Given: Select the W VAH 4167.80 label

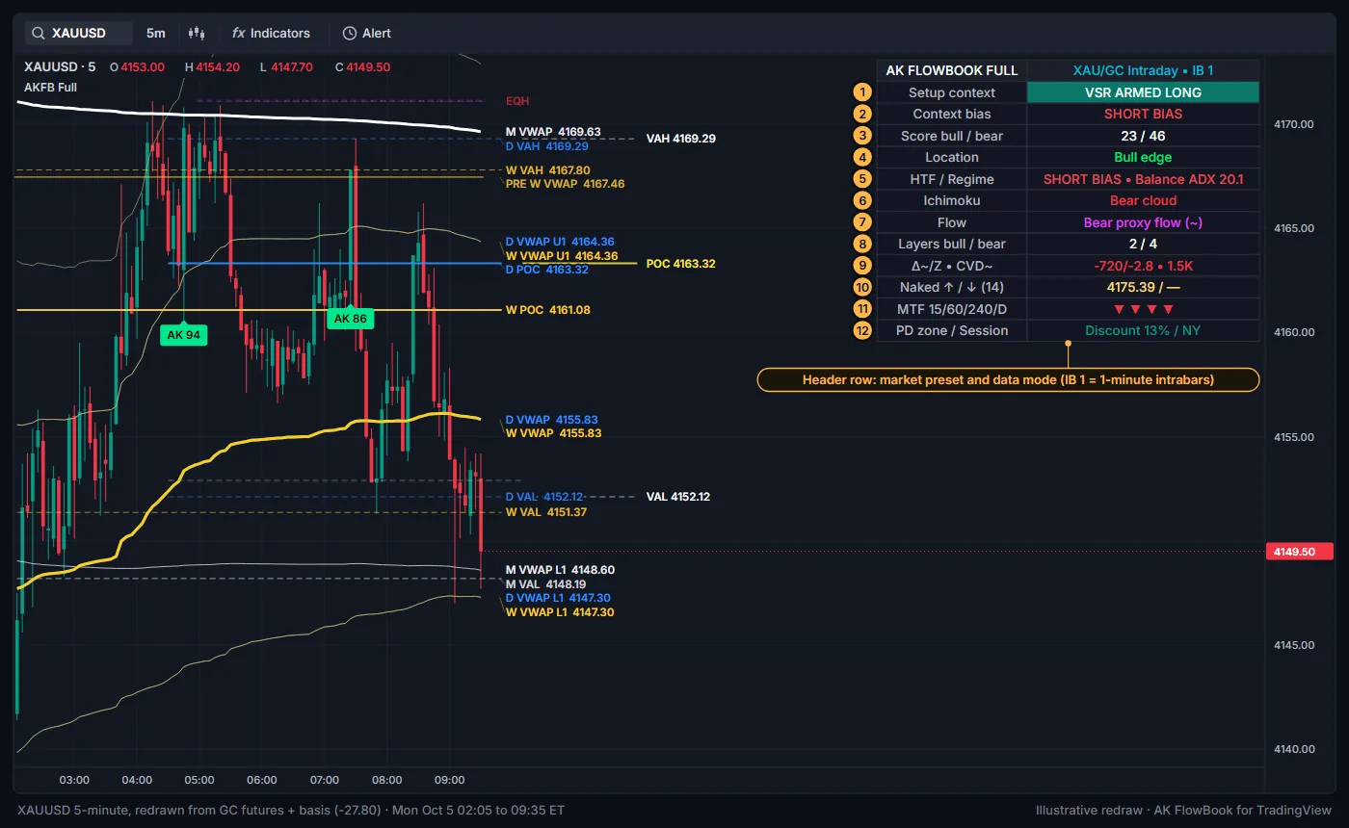Looking at the screenshot, I should coord(548,170).
